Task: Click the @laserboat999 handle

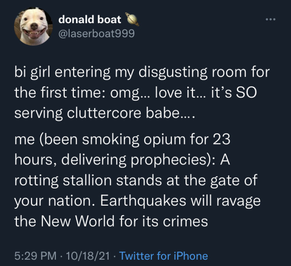Action: coord(96,33)
